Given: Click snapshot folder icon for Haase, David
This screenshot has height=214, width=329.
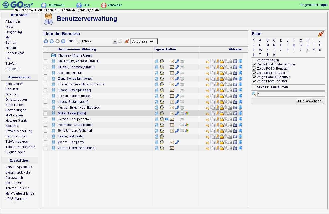Looking at the screenshot, I should 230,90.
